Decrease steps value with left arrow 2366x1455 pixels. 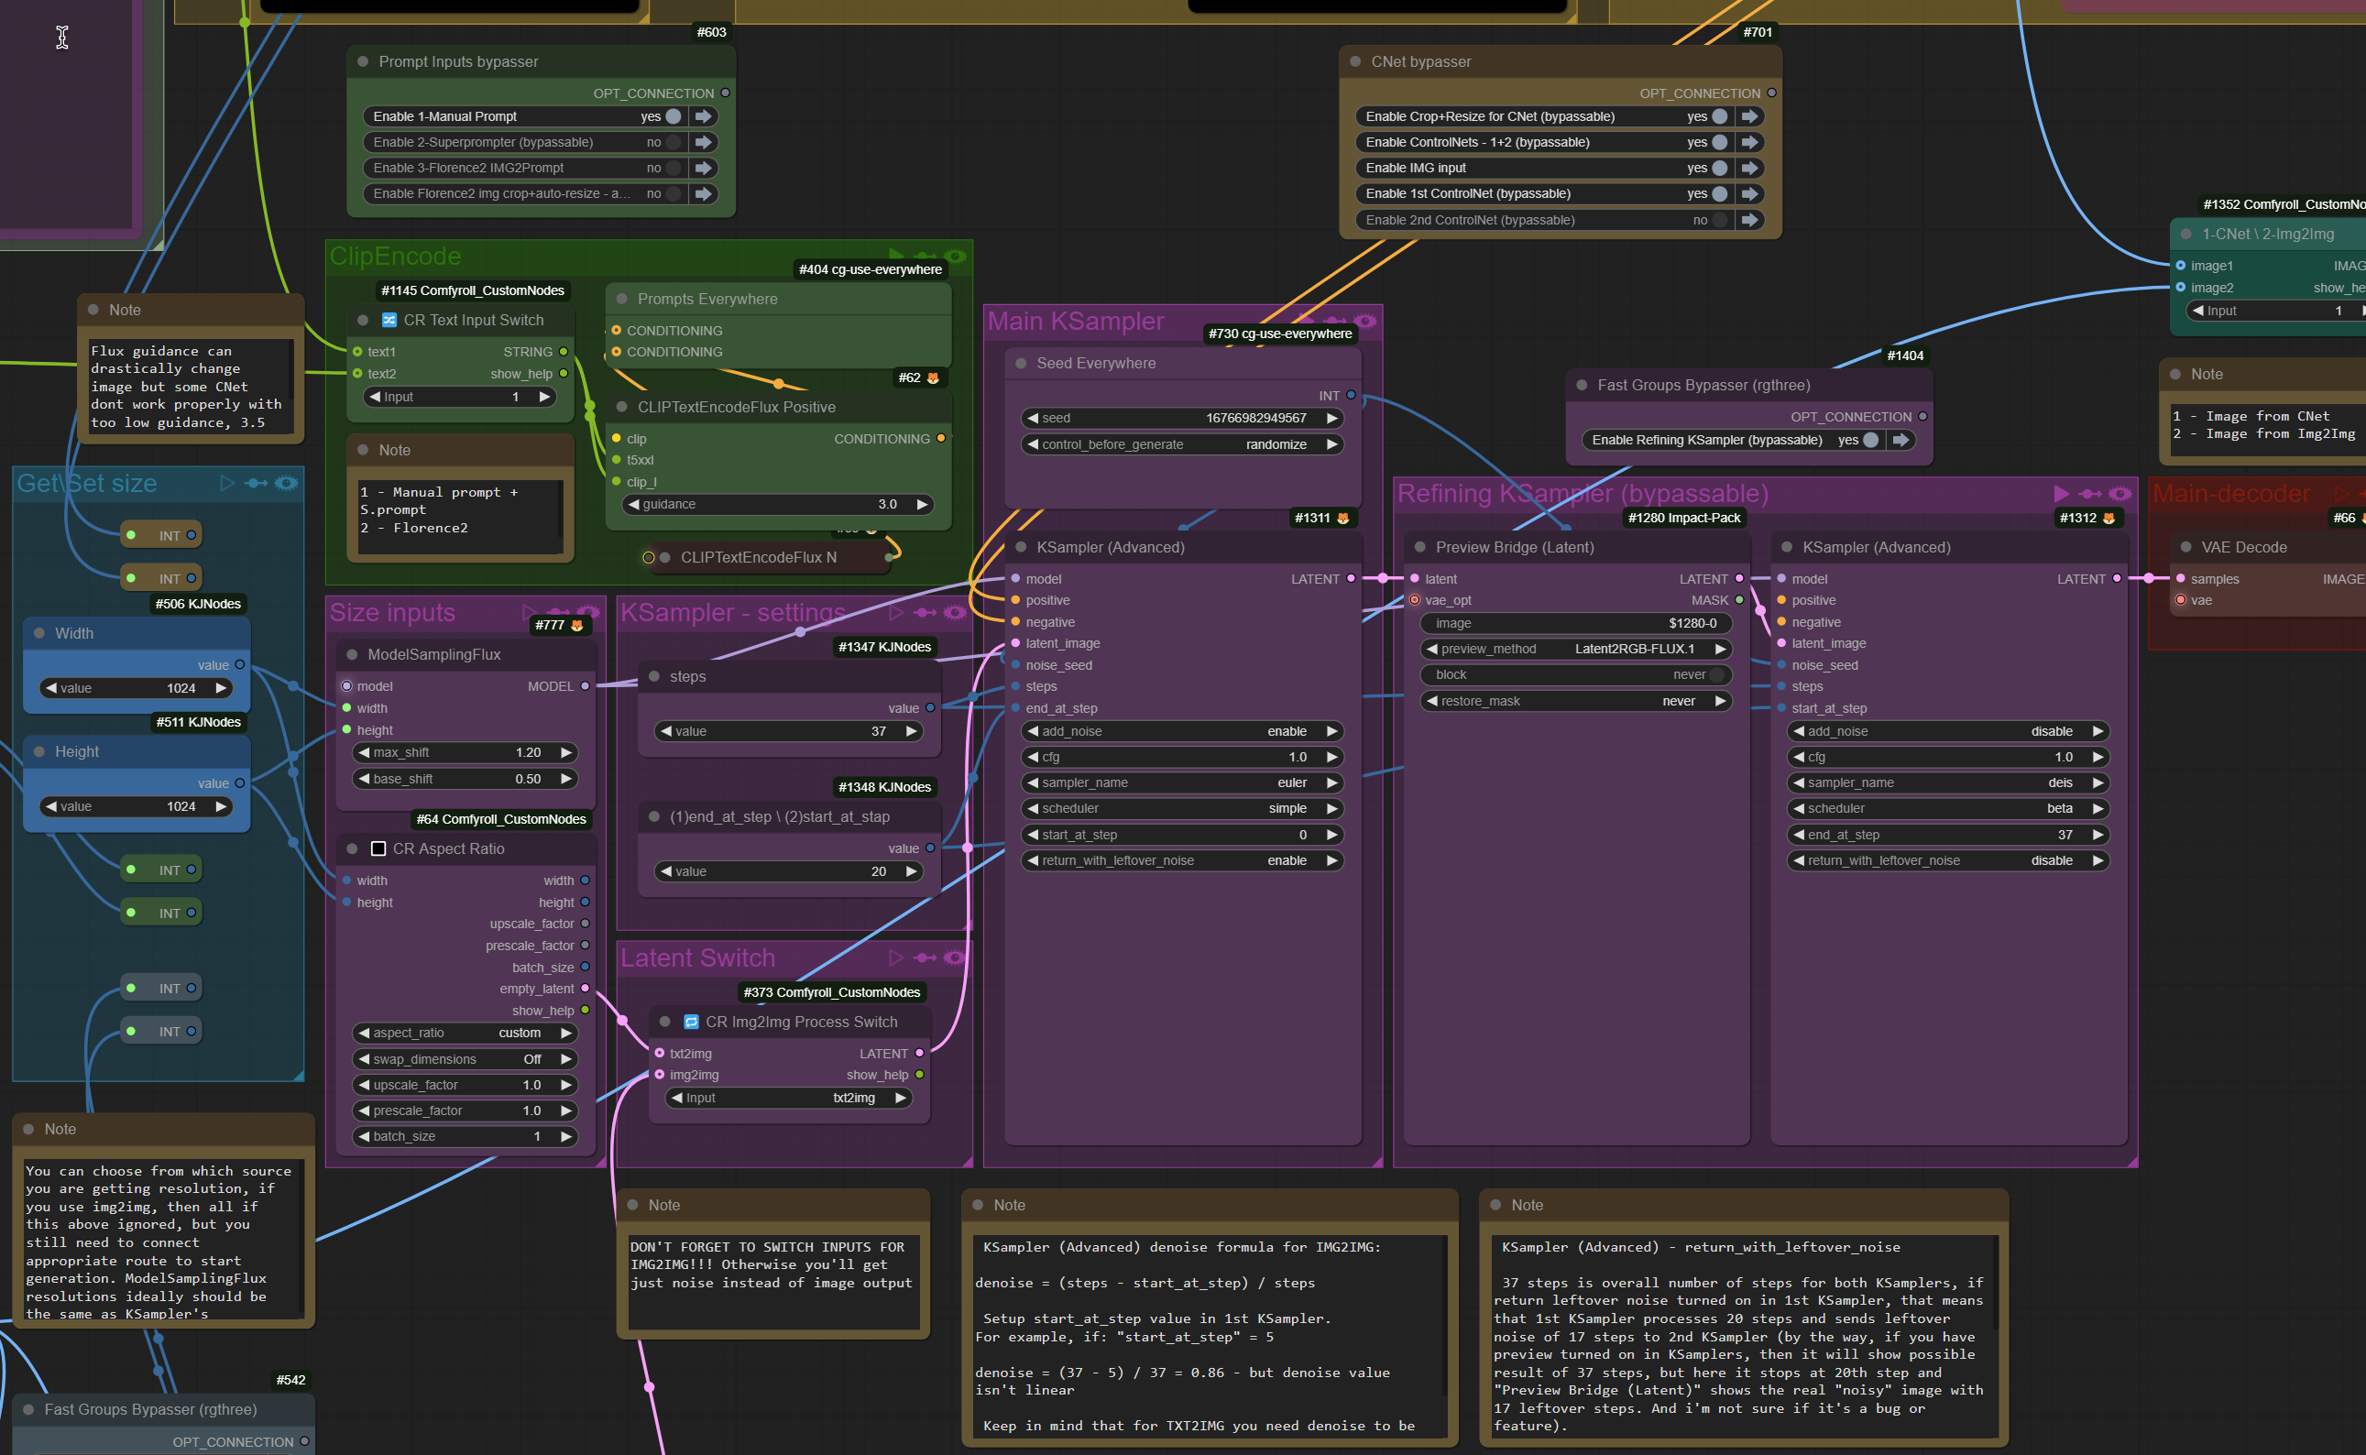coord(666,731)
